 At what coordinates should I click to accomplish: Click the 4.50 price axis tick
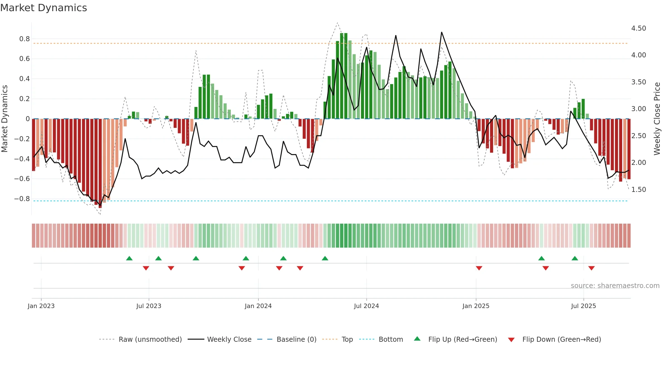tap(639, 28)
